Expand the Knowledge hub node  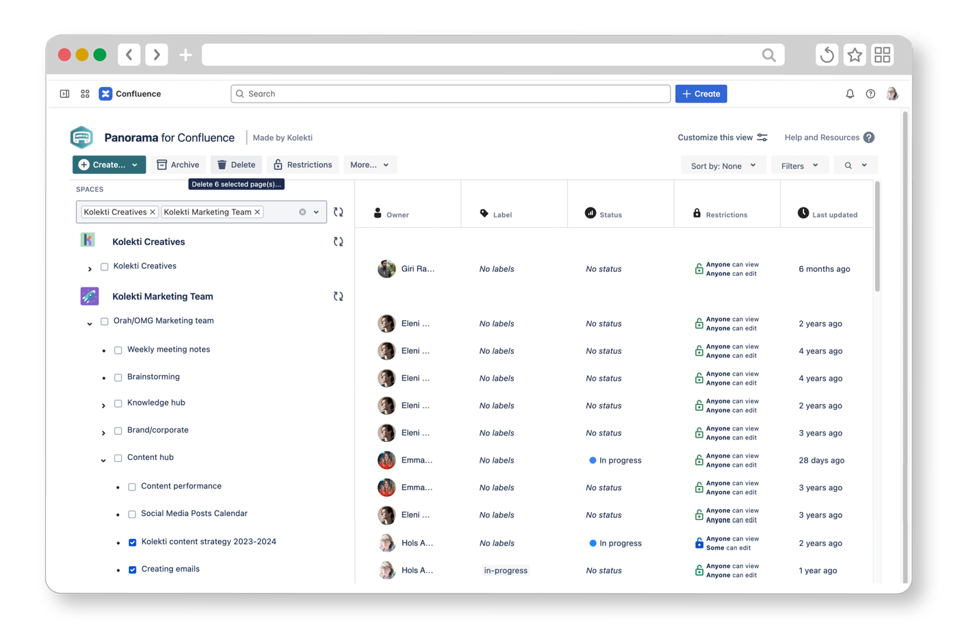click(103, 406)
